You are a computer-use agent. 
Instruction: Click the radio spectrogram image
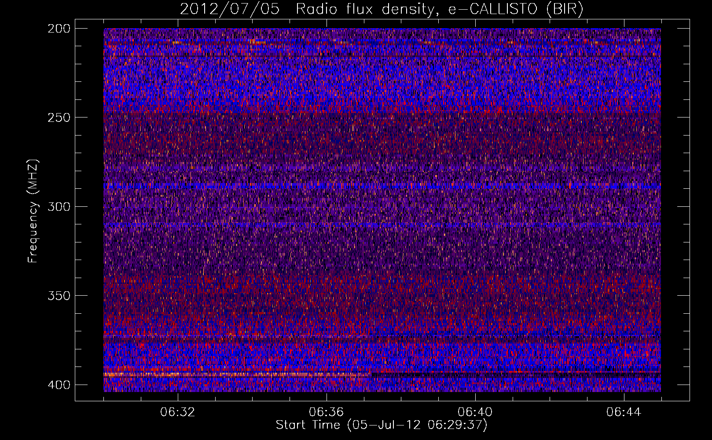[382, 210]
